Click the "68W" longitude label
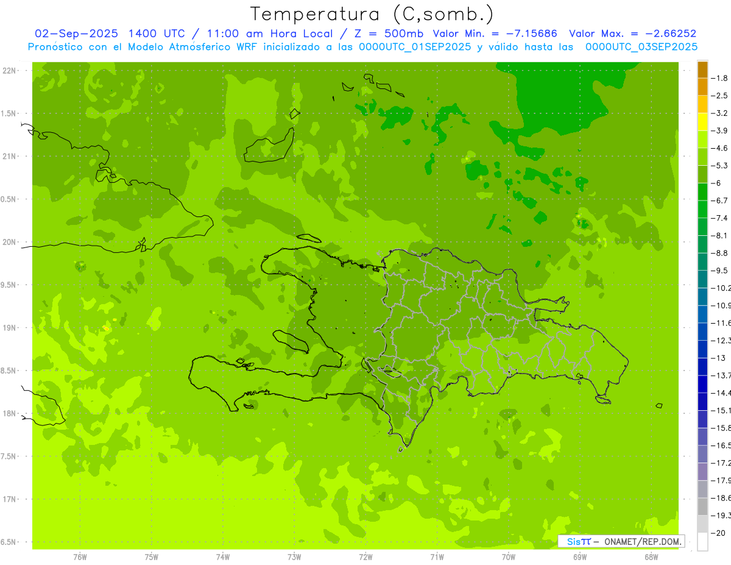The height and width of the screenshot is (565, 731). tap(651, 557)
